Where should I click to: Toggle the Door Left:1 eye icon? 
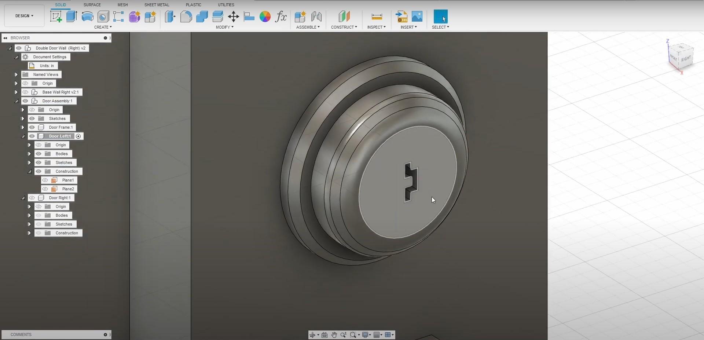point(32,136)
